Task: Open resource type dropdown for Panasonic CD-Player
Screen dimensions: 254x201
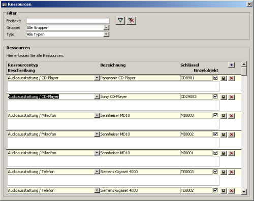Action: (97, 78)
